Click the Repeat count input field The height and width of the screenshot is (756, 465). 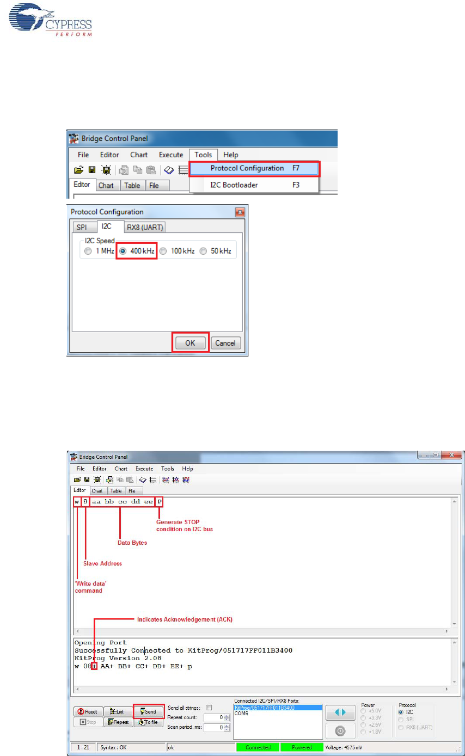(x=214, y=717)
